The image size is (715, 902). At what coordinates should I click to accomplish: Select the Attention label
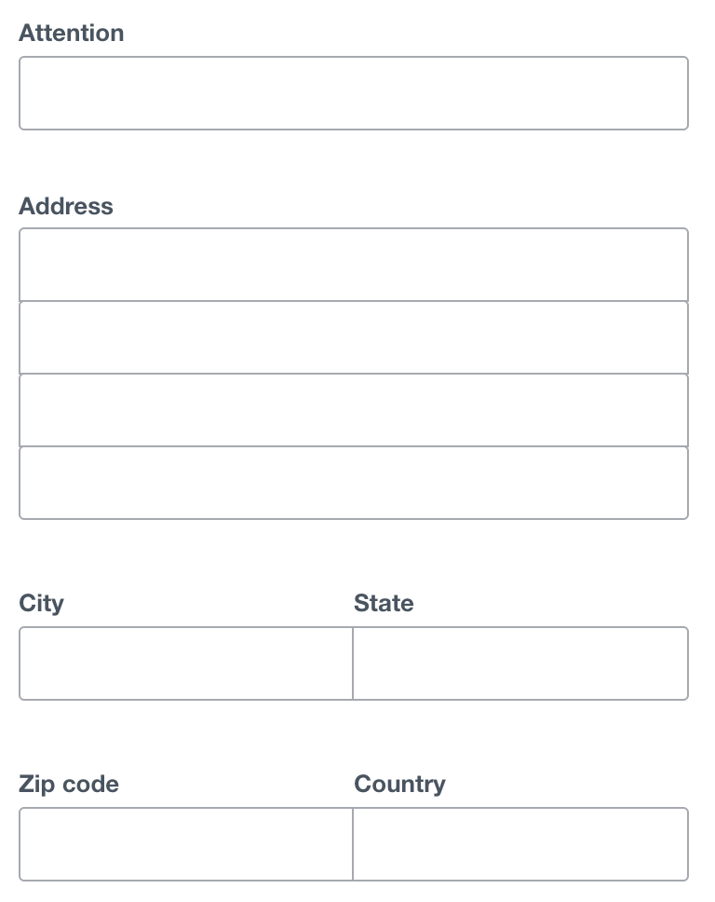71,33
